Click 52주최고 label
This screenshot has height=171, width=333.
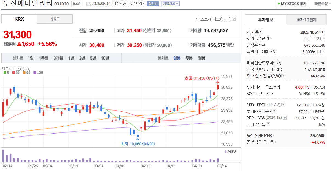click(254, 94)
